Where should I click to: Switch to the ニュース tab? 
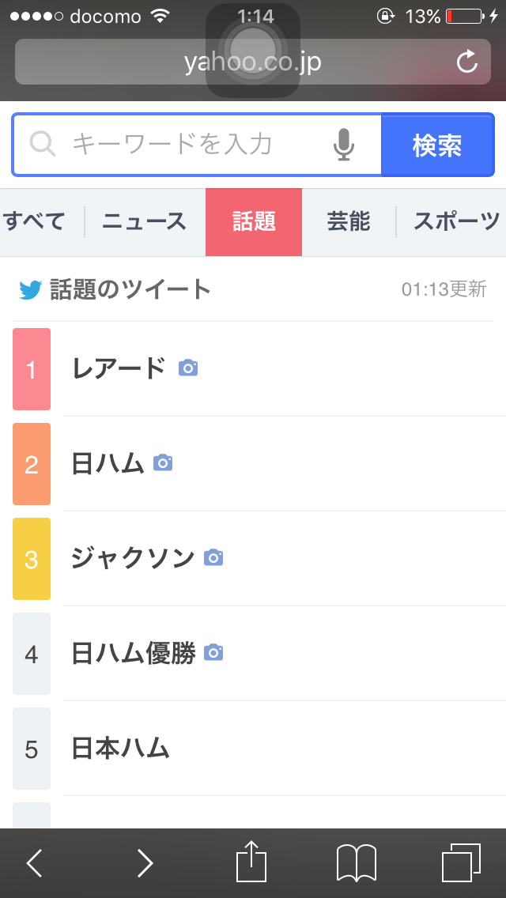pyautogui.click(x=144, y=222)
